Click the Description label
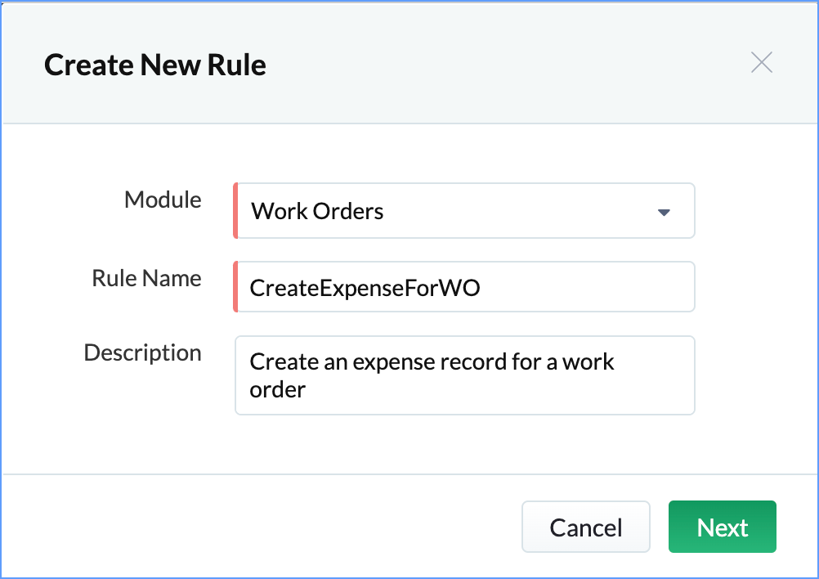 (x=142, y=353)
